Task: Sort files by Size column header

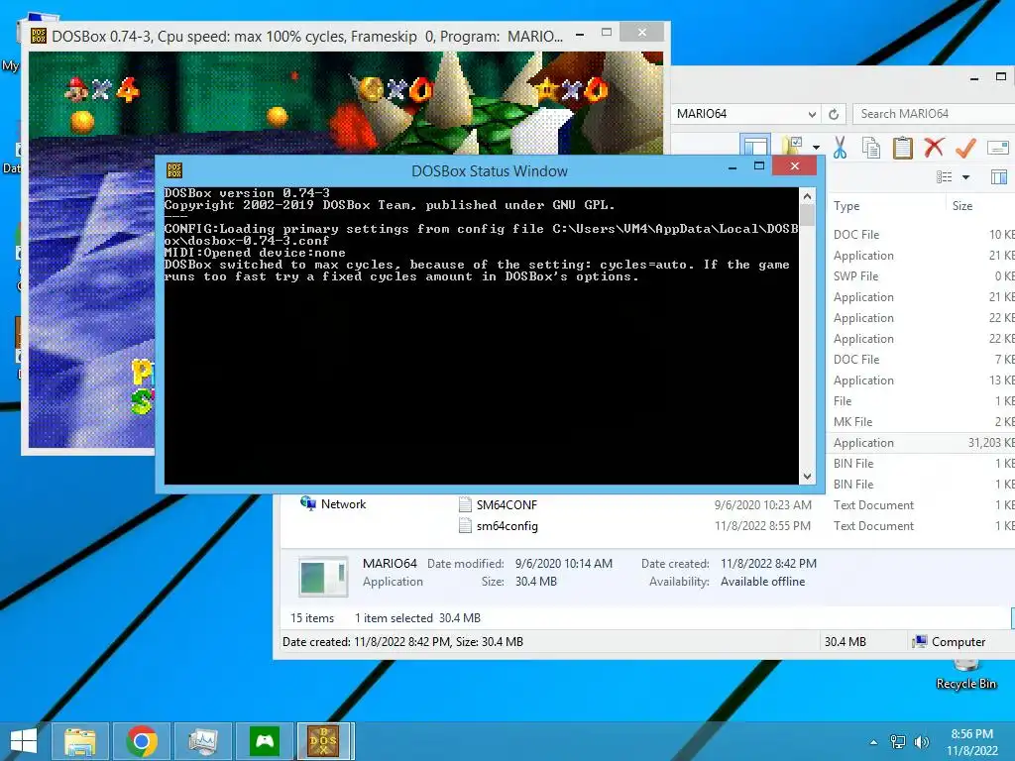Action: [962, 206]
